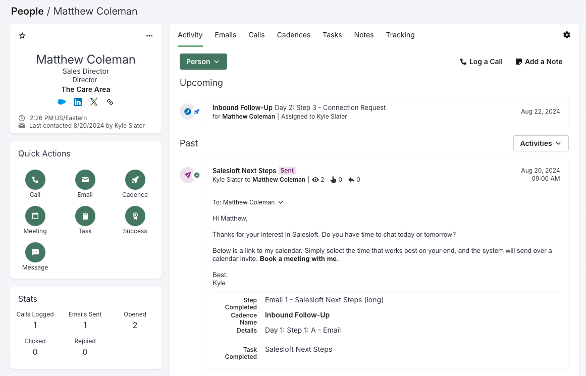Click the Success ribbon quick action
The image size is (586, 376).
(135, 216)
